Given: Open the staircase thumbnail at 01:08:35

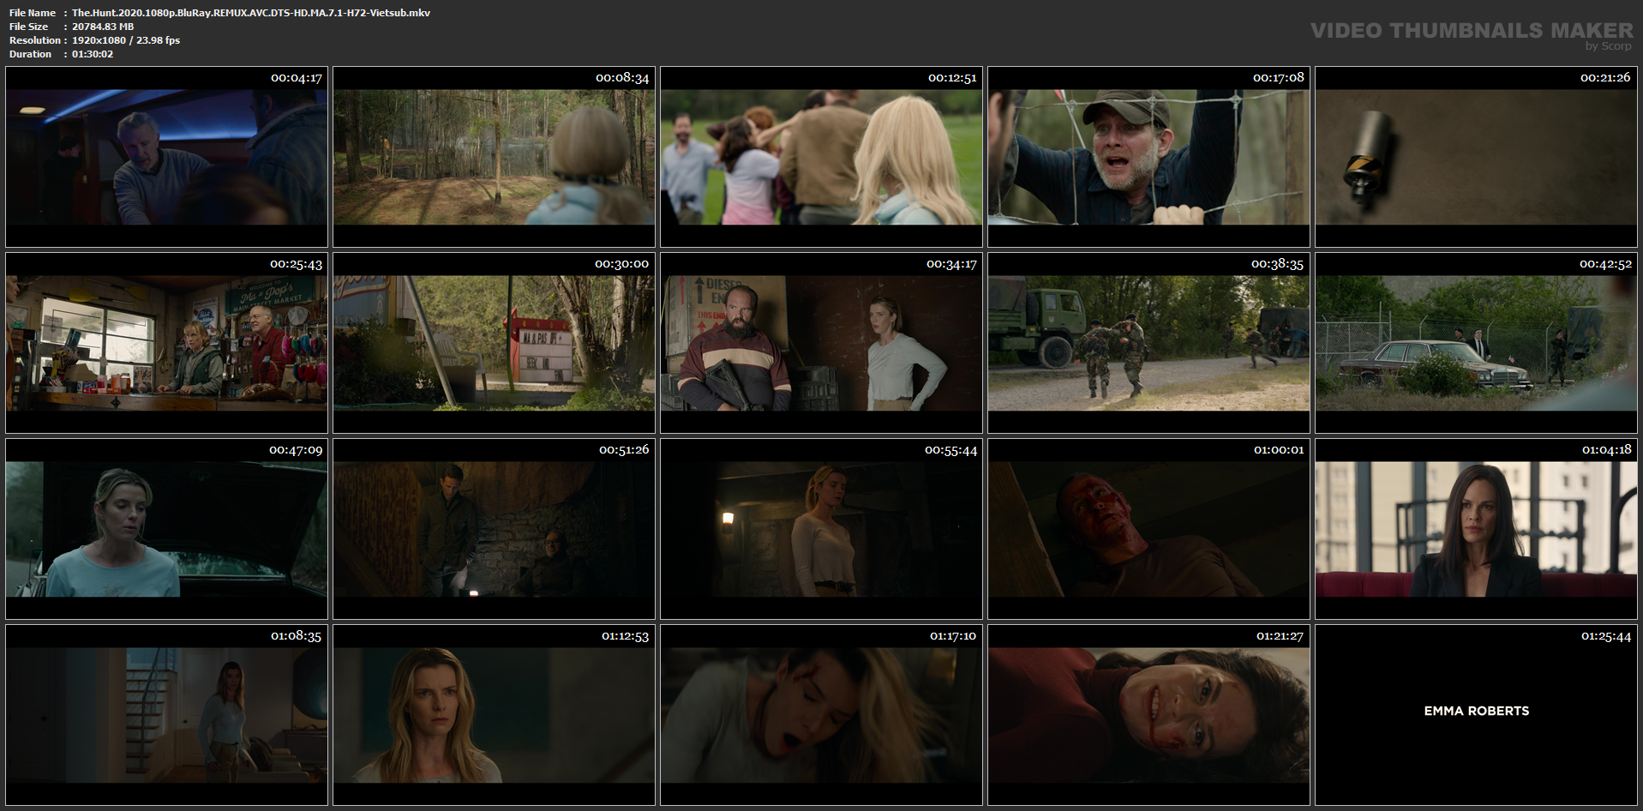Looking at the screenshot, I should coord(166,715).
